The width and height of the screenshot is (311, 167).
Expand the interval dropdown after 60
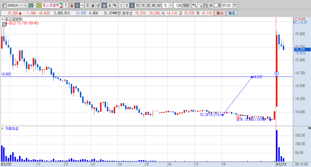coord(171,5)
